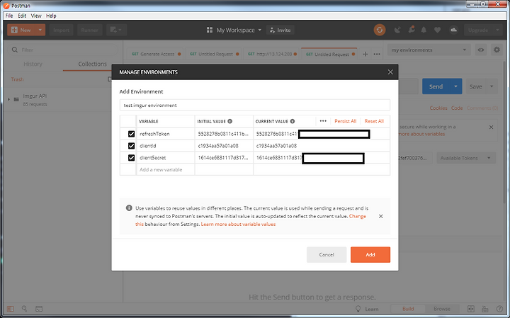510x318 pixels.
Task: Open the my environments dropdown
Action: (x=429, y=50)
